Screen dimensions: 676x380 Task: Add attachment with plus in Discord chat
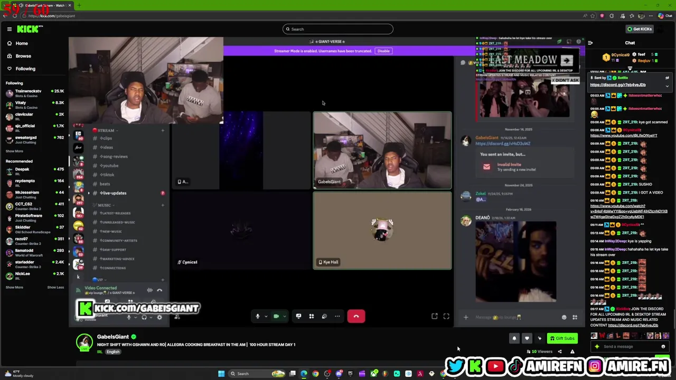click(x=466, y=317)
